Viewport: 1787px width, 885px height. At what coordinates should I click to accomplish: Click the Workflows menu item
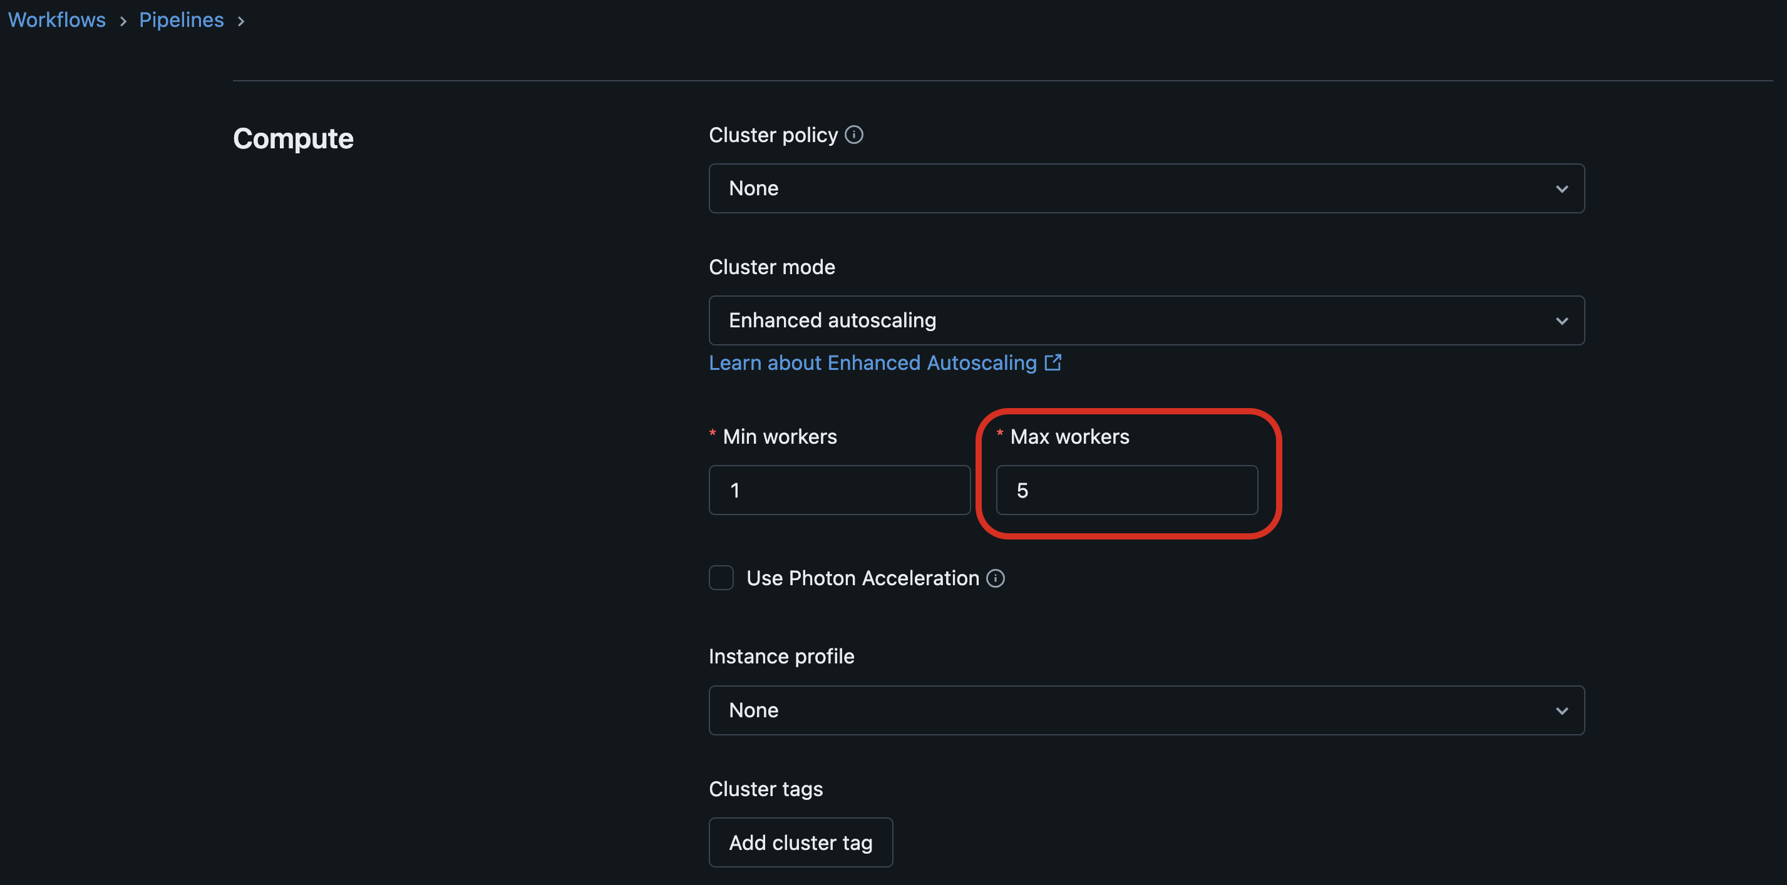tap(56, 18)
